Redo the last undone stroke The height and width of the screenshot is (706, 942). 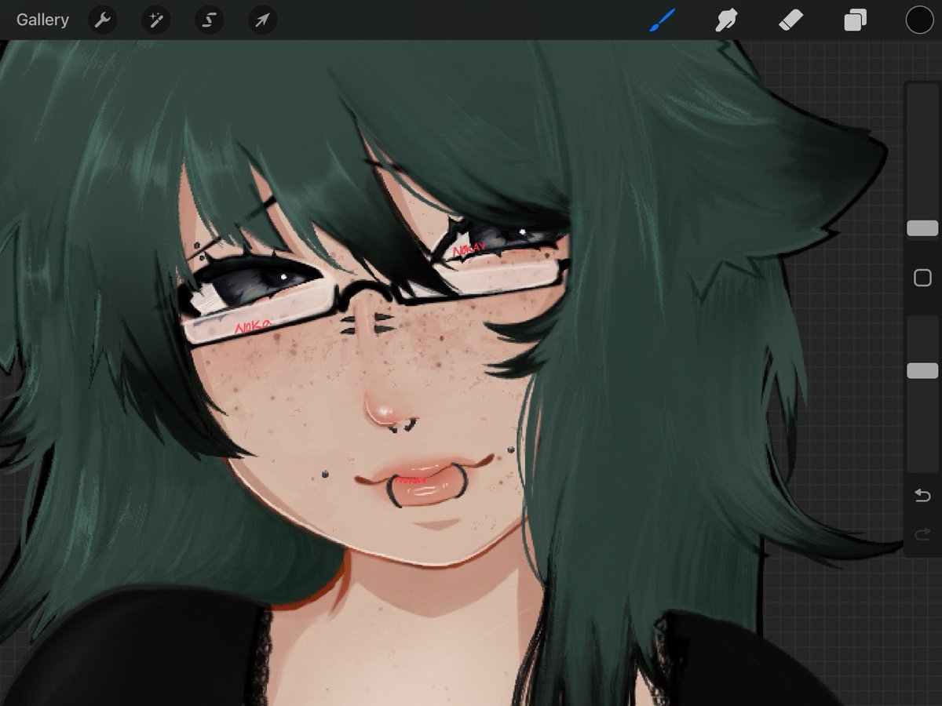pyautogui.click(x=922, y=533)
